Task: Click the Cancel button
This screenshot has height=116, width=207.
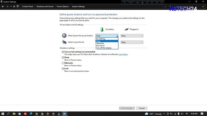Action: click(142, 108)
